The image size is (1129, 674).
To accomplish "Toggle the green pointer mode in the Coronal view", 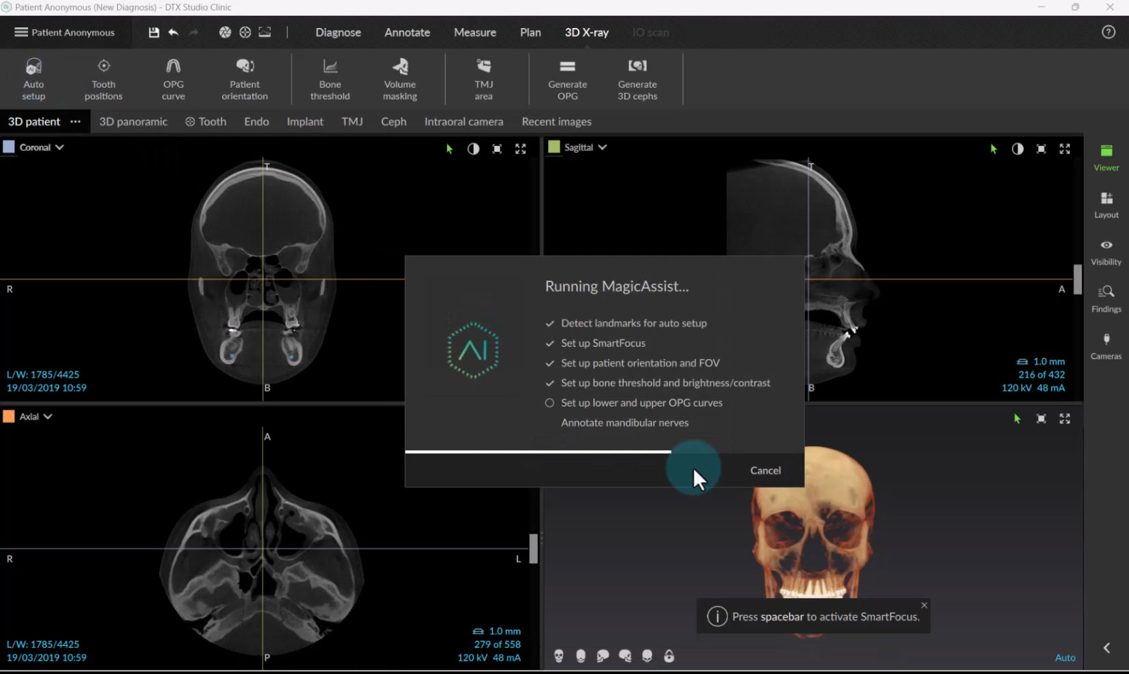I will (449, 148).
